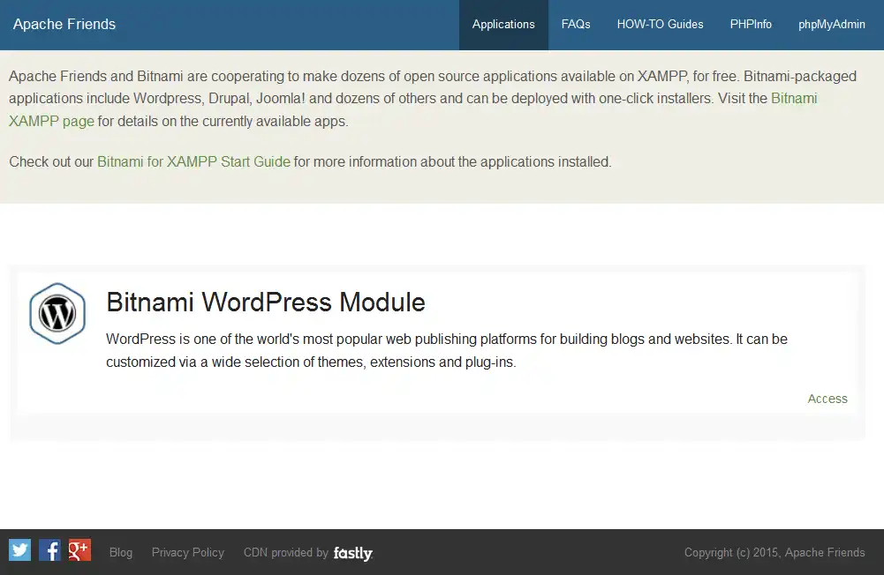The height and width of the screenshot is (575, 884).
Task: Click the Bitnami WordPress Module heading
Action: 265,302
